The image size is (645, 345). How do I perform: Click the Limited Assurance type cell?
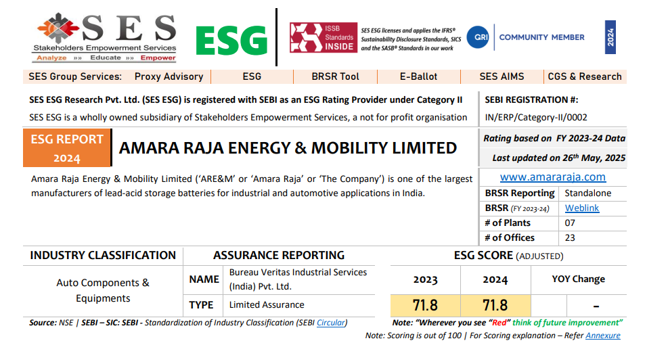click(x=267, y=304)
